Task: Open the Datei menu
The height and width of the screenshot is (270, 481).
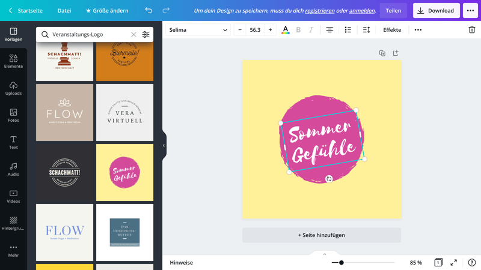Action: click(64, 11)
